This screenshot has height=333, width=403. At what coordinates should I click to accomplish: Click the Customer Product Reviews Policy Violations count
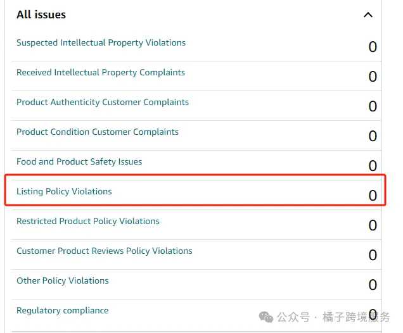click(373, 255)
